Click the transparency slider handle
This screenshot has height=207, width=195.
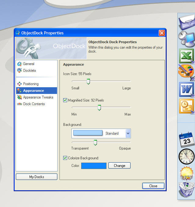95,143
